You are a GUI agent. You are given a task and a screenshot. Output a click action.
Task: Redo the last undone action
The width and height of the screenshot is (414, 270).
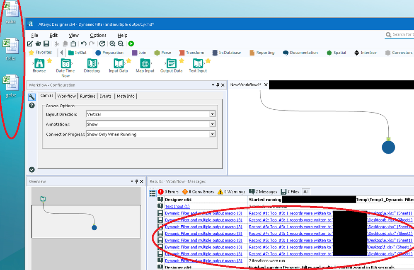click(x=92, y=44)
